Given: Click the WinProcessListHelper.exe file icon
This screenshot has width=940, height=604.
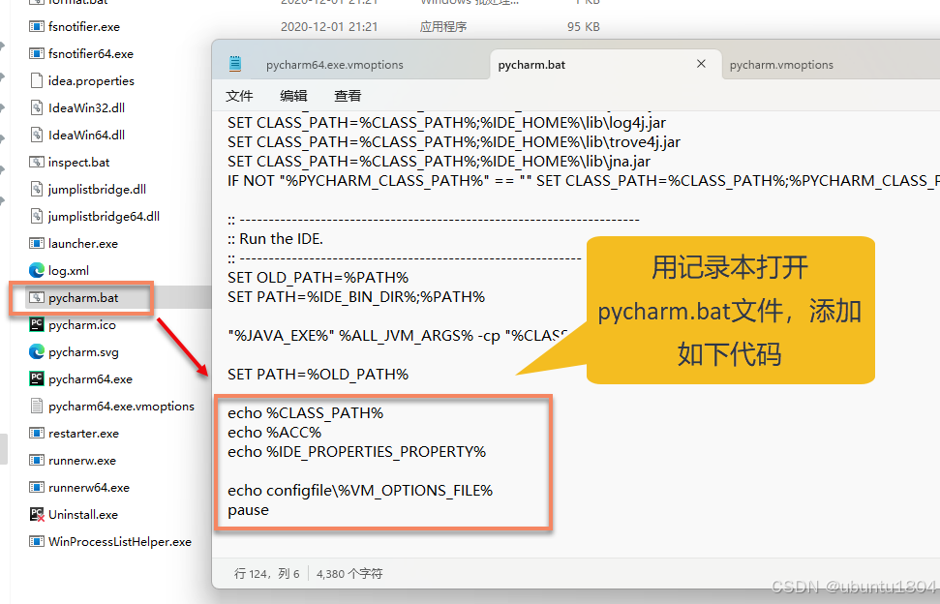Looking at the screenshot, I should coord(37,541).
